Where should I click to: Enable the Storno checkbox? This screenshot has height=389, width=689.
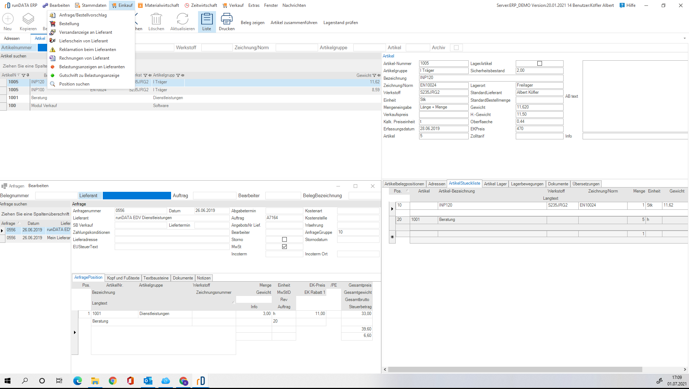pos(284,240)
